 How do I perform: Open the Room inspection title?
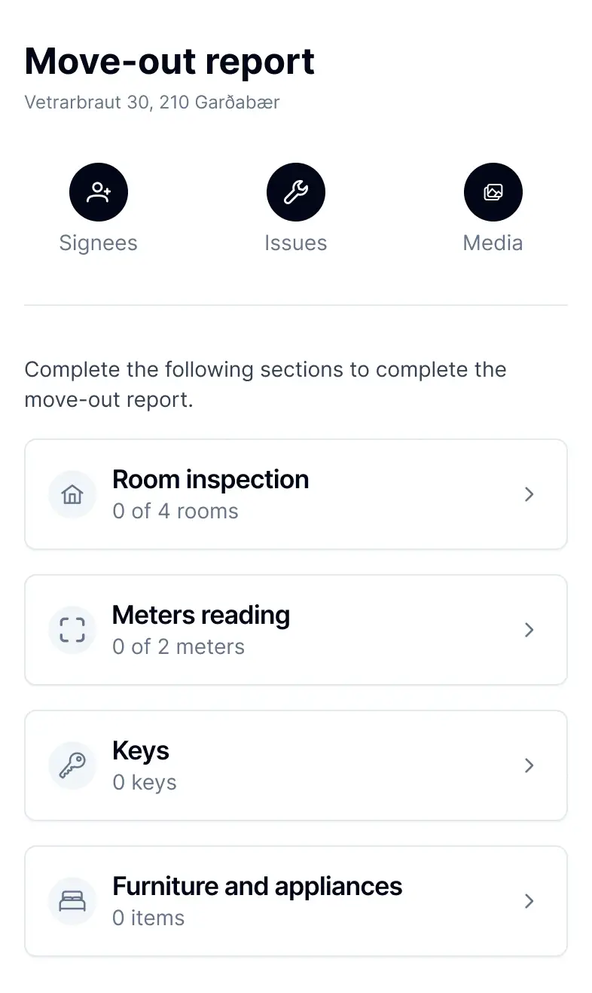pos(210,480)
